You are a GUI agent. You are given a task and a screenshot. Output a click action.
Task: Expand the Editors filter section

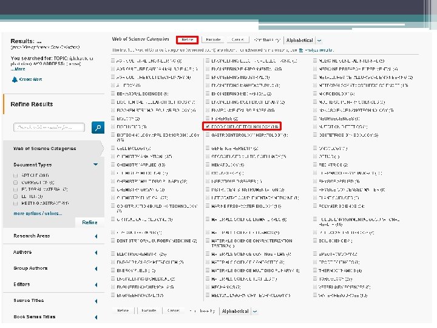[96, 285]
